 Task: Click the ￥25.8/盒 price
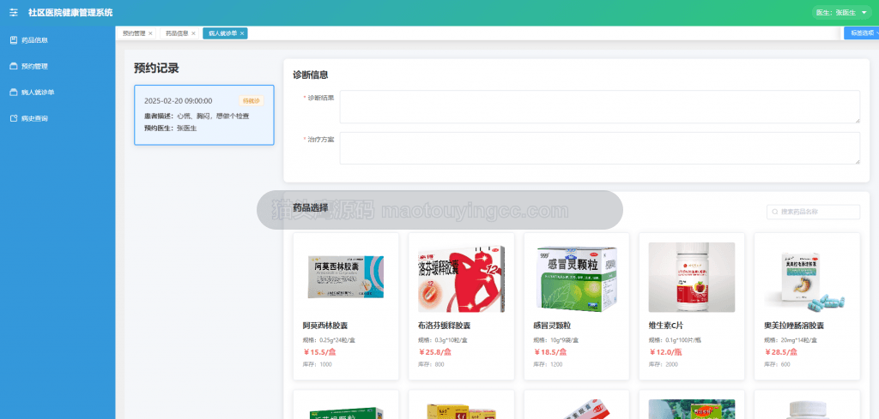click(x=435, y=352)
